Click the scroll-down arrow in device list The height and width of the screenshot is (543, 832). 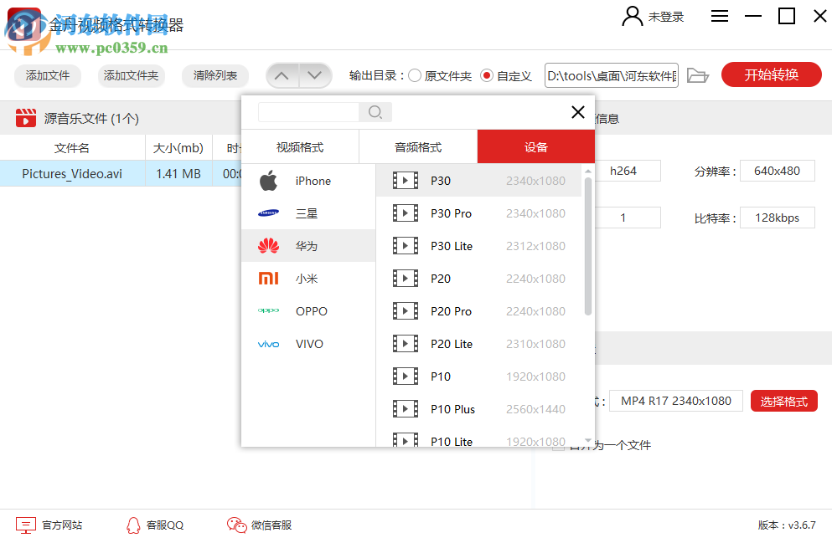588,440
